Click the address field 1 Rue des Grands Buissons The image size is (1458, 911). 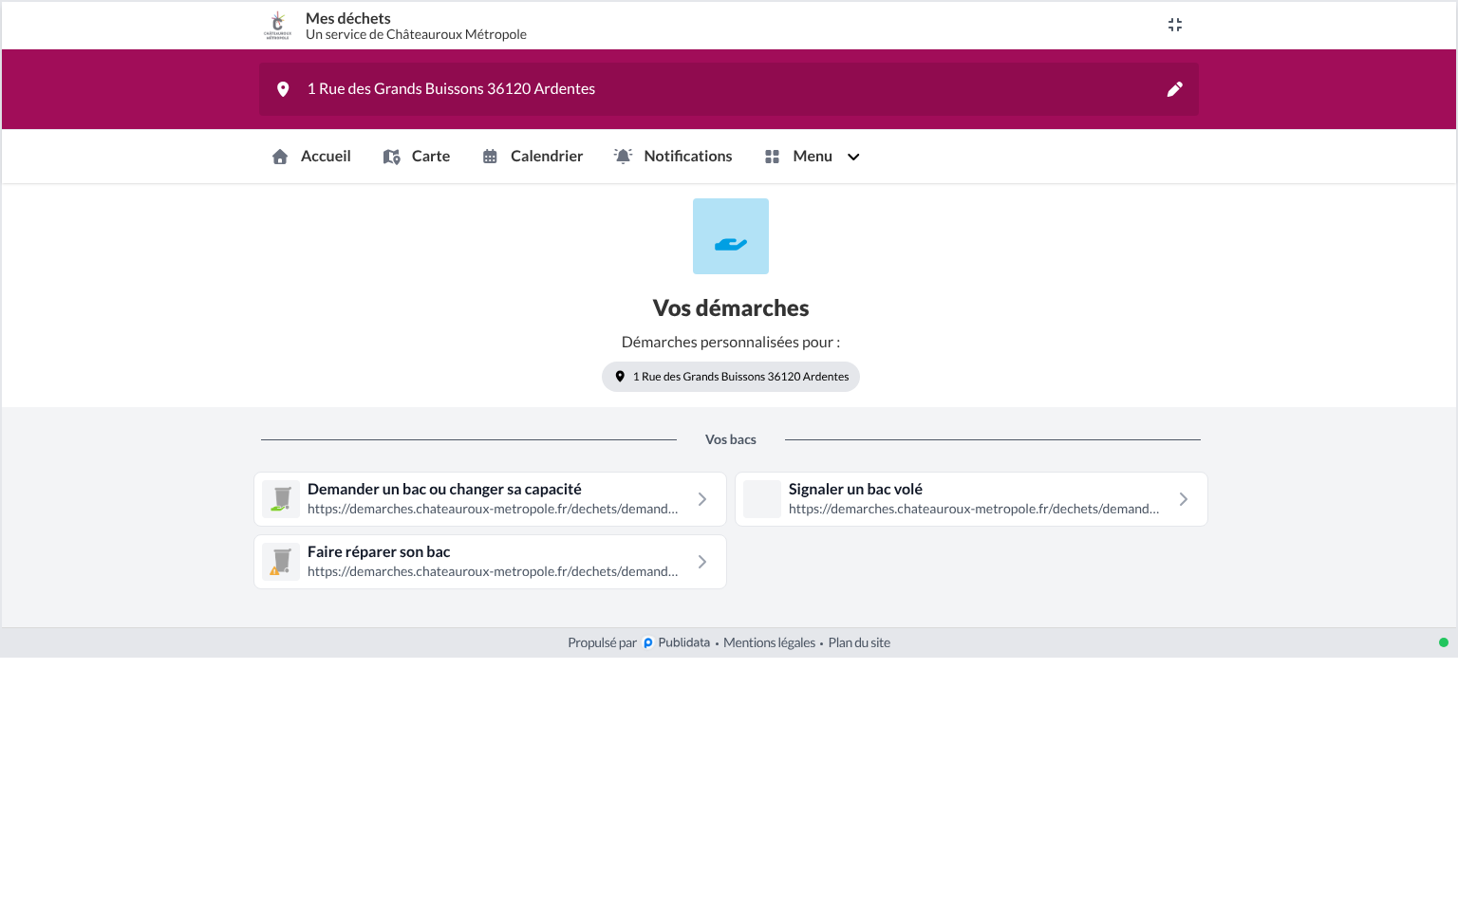tap(729, 89)
